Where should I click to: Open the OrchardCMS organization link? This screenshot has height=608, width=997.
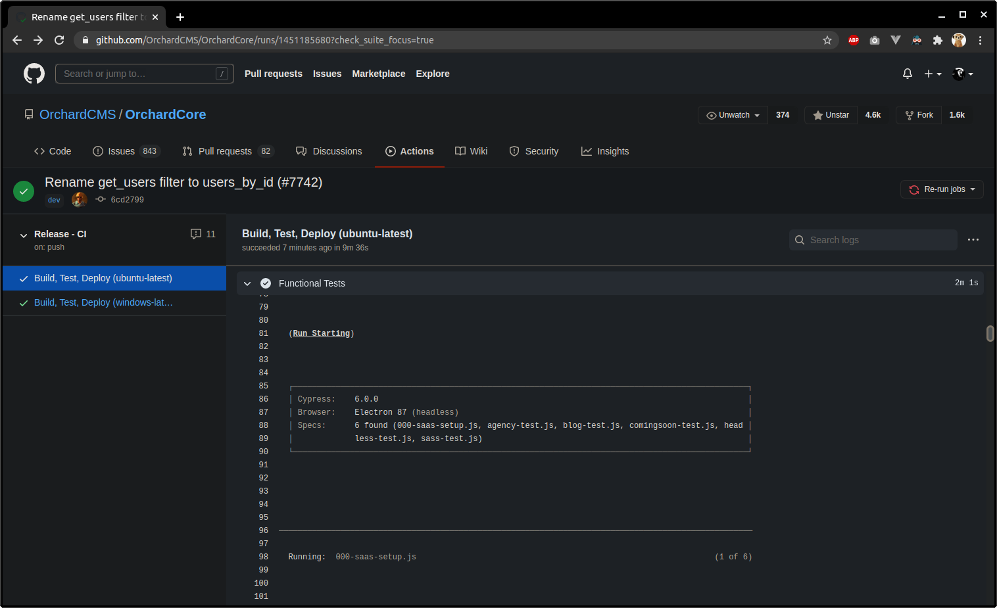pyautogui.click(x=78, y=114)
